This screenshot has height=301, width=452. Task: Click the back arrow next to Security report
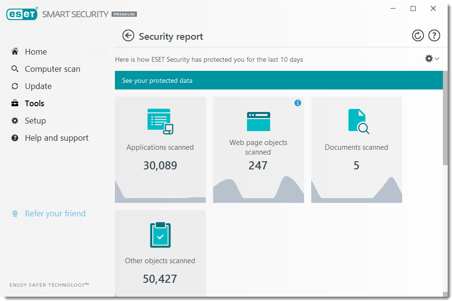[128, 36]
